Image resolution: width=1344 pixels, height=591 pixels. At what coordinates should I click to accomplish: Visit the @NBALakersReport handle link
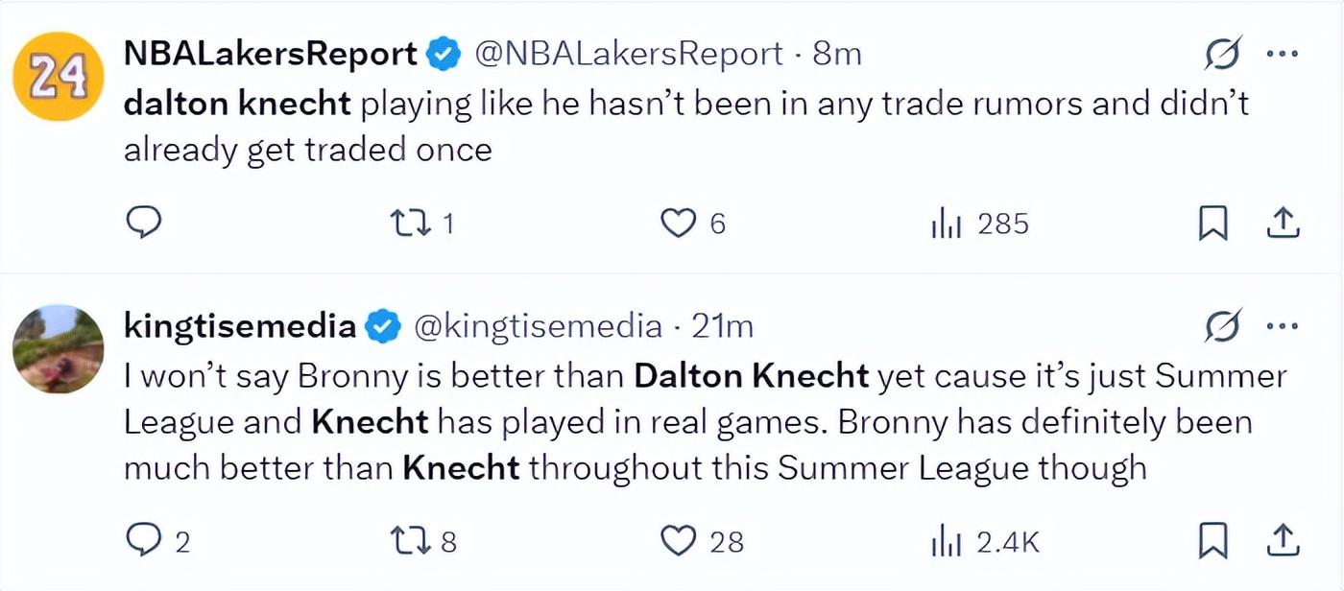point(630,54)
